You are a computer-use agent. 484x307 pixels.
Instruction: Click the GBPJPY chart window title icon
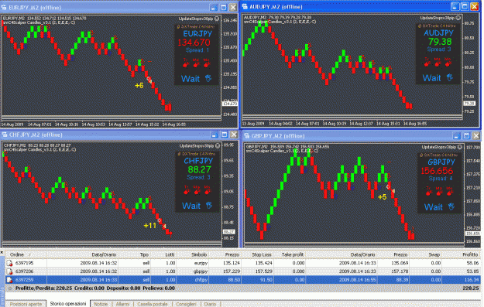coord(246,135)
